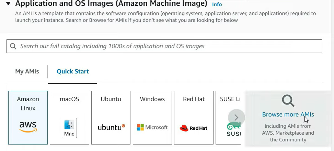Select the Amazon Linux tile label
The image size is (334, 151).
pyautogui.click(x=28, y=104)
